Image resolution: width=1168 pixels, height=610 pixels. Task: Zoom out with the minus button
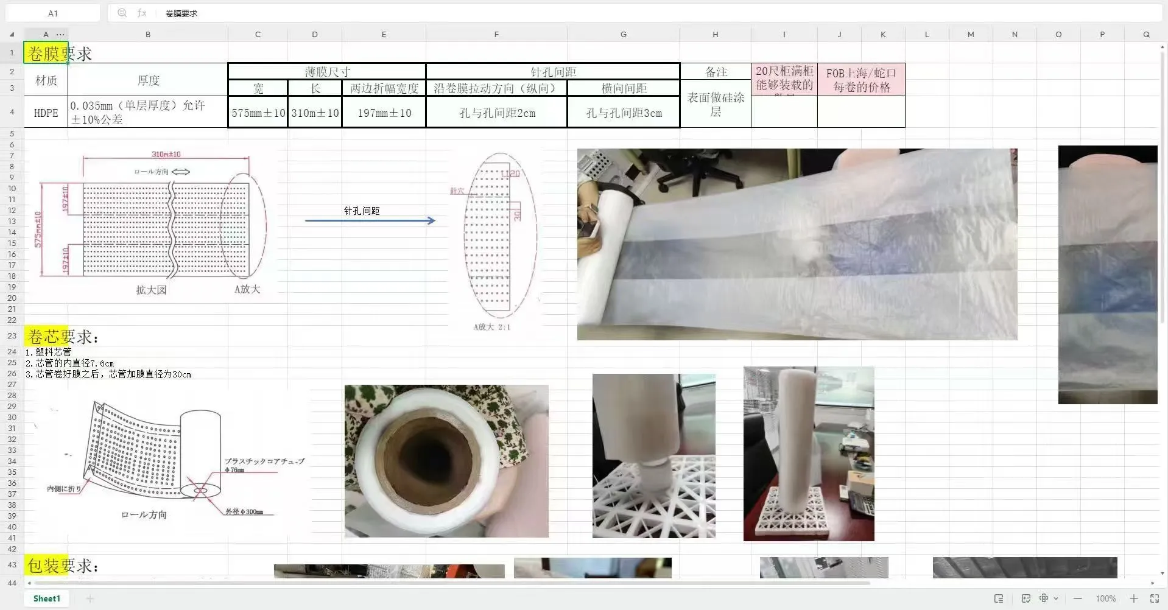tap(1078, 599)
